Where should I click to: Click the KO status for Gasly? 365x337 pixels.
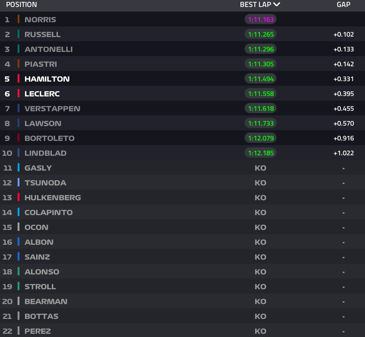[x=260, y=168]
